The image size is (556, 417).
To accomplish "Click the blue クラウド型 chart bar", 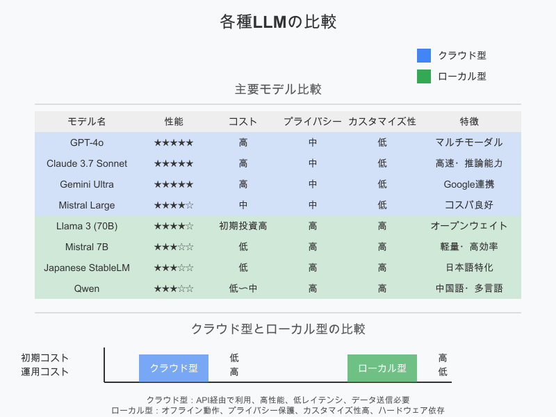I will [x=174, y=368].
